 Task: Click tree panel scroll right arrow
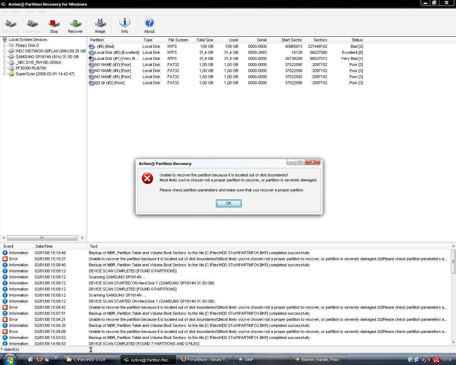(82, 238)
